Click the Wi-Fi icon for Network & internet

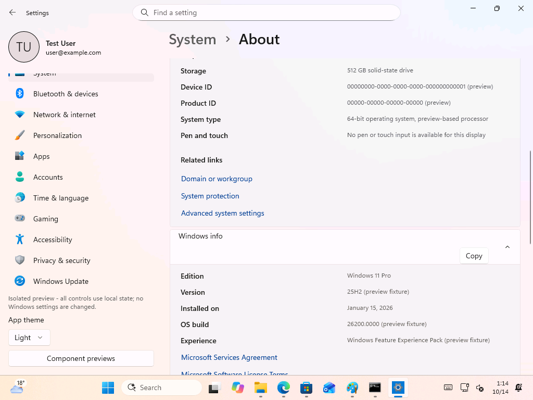click(20, 114)
